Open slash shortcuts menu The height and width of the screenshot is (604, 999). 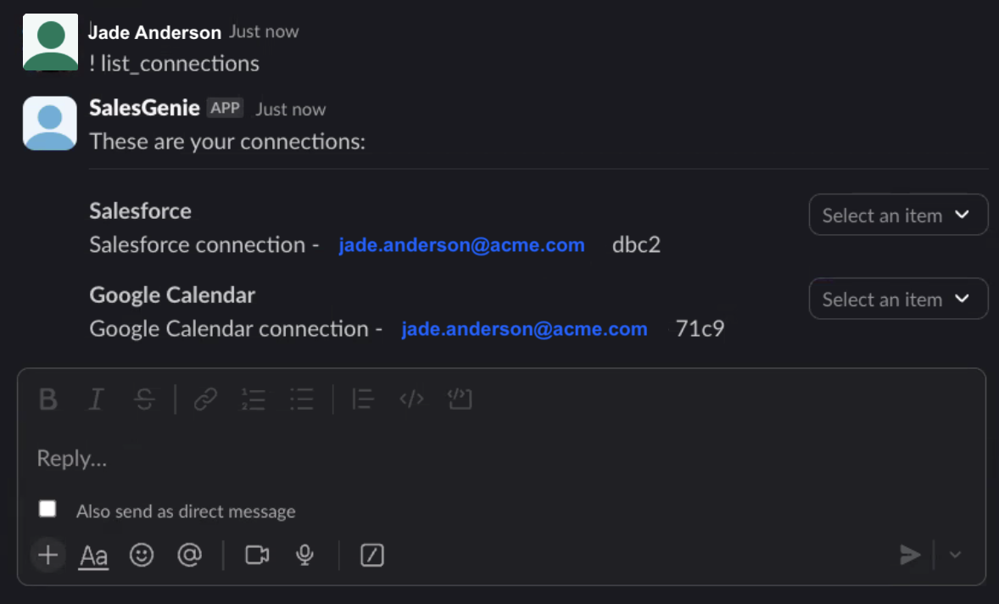372,555
